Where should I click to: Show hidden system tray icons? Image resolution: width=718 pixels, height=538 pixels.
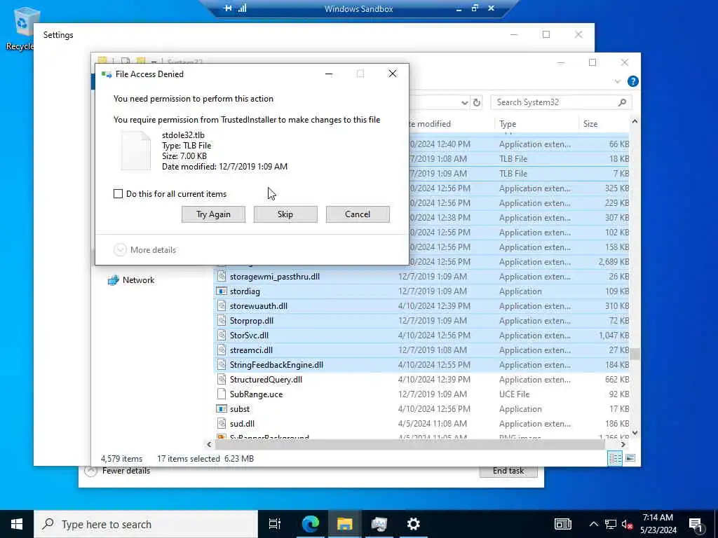593,524
